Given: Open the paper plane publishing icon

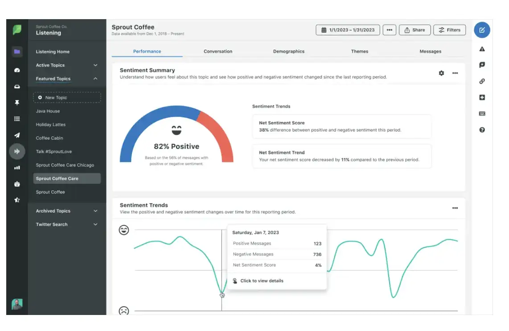Looking at the screenshot, I should click(x=17, y=135).
